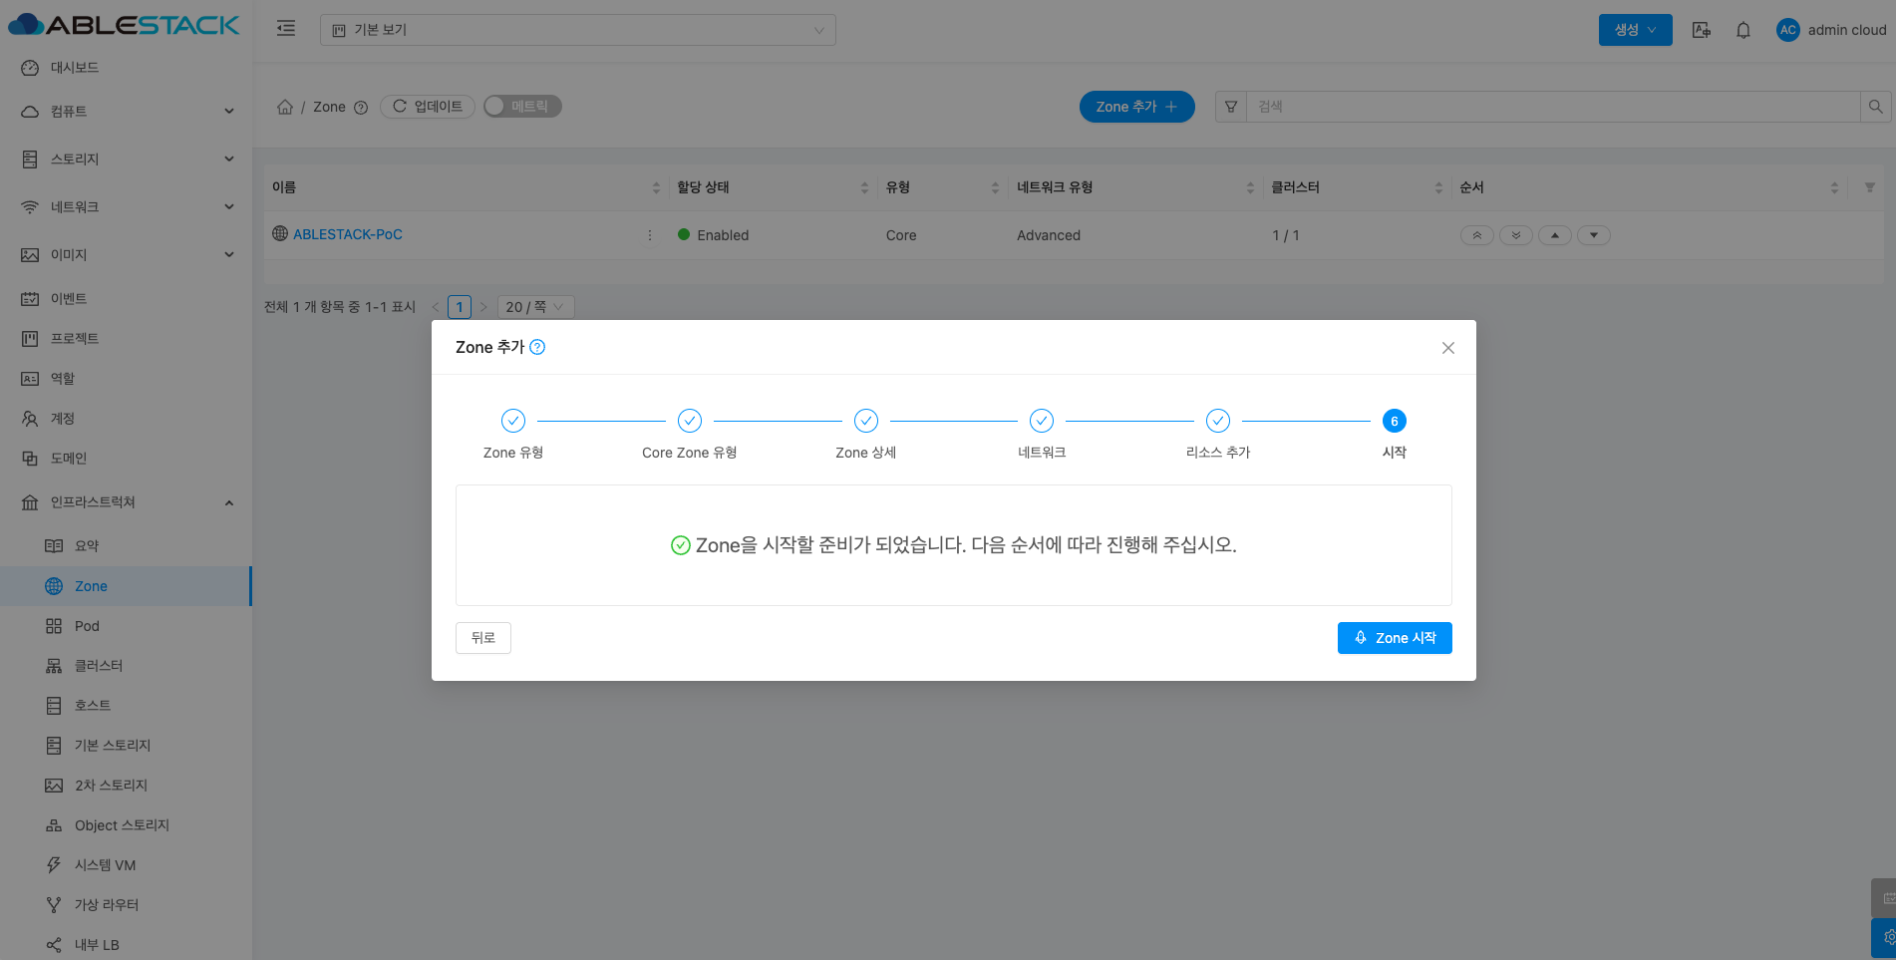Open the language translation icon
Viewport: 1896px width, 960px height.
pyautogui.click(x=1702, y=30)
